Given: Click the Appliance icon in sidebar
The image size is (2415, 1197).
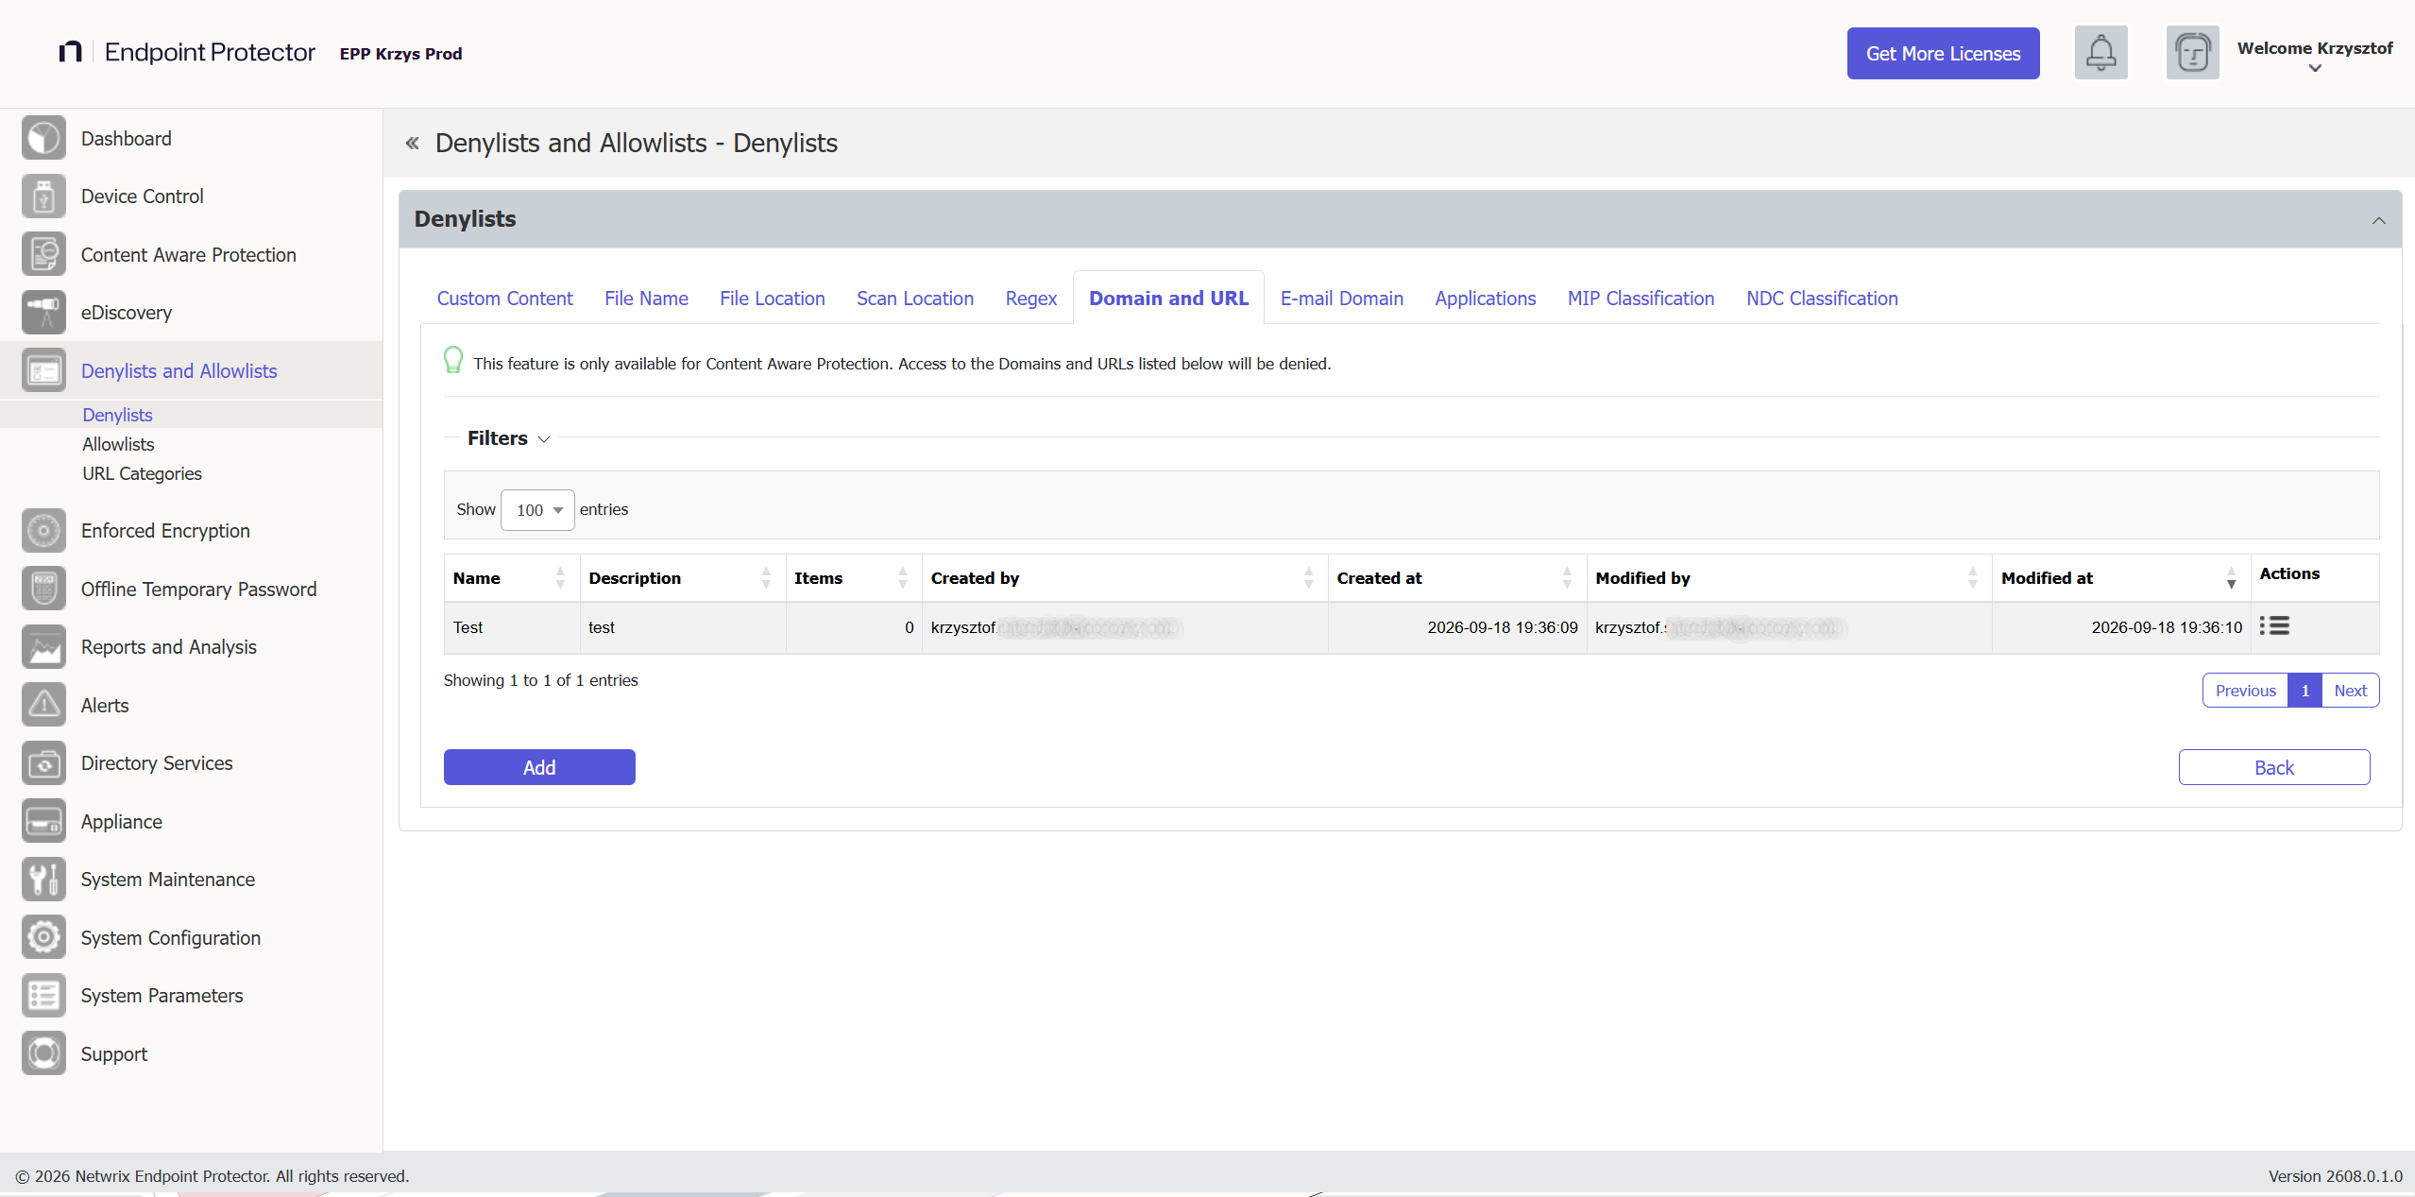Looking at the screenshot, I should point(43,822).
